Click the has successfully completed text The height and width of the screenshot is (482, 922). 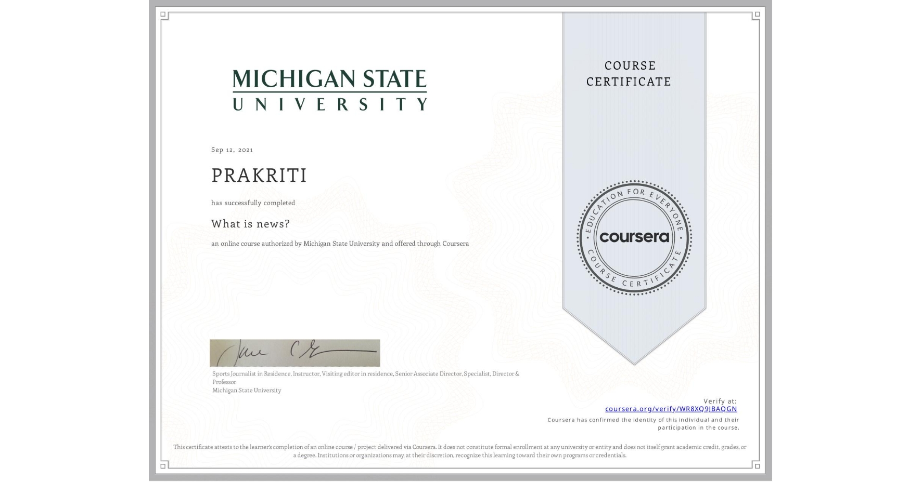[x=253, y=203]
